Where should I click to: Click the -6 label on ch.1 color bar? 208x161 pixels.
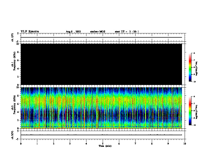tap(194, 53)
